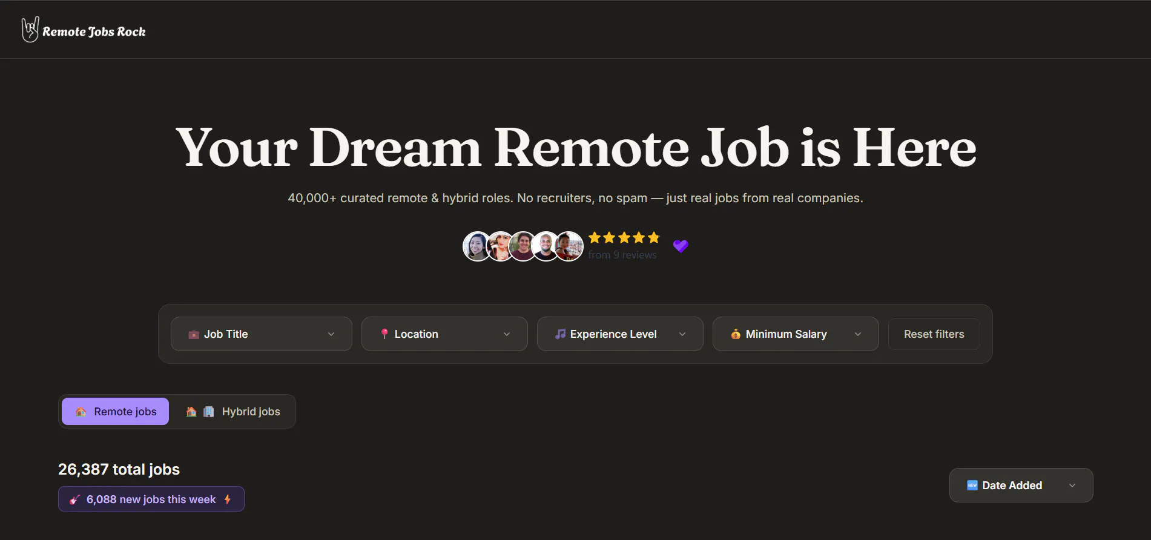Viewport: 1151px width, 540px height.
Task: Click the pin icon beside Location
Action: pyautogui.click(x=384, y=334)
